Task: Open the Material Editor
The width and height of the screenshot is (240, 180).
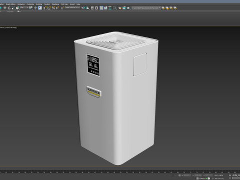Action: coord(115,8)
